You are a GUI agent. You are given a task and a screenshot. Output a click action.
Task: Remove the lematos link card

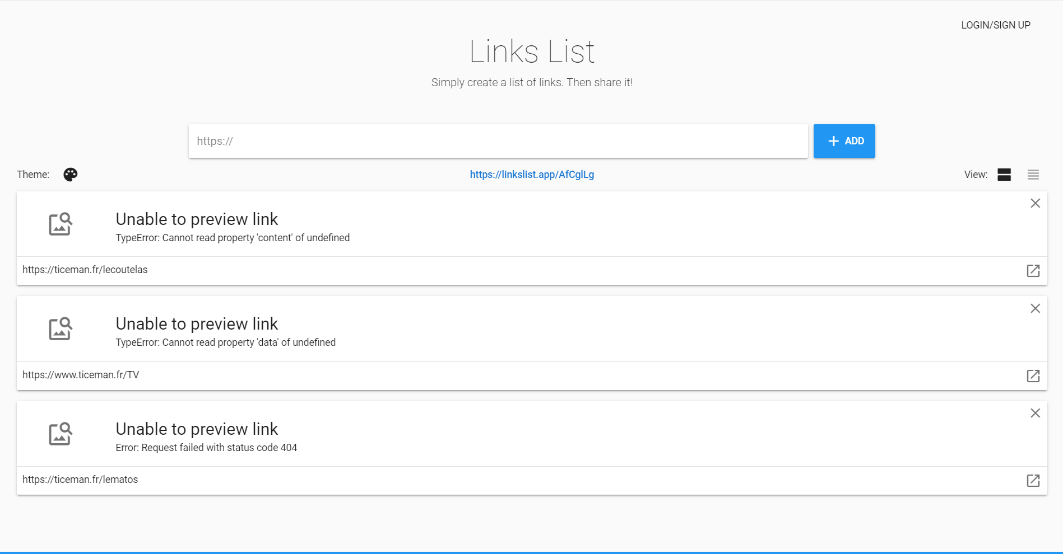pos(1035,413)
